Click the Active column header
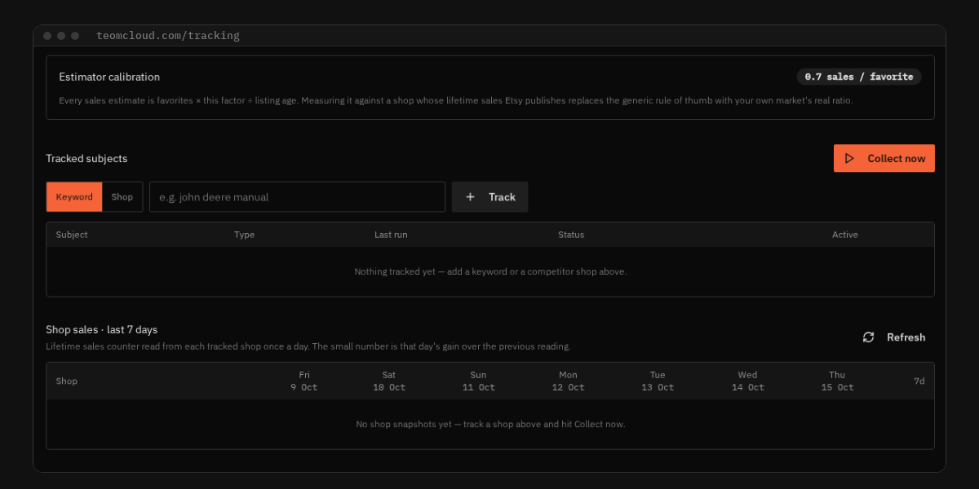 [845, 235]
